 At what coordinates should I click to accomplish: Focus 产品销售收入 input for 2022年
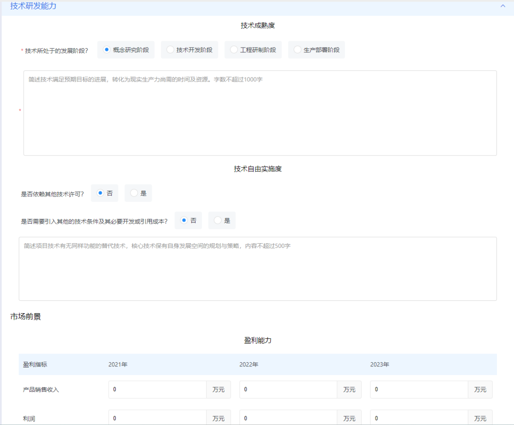click(288, 390)
